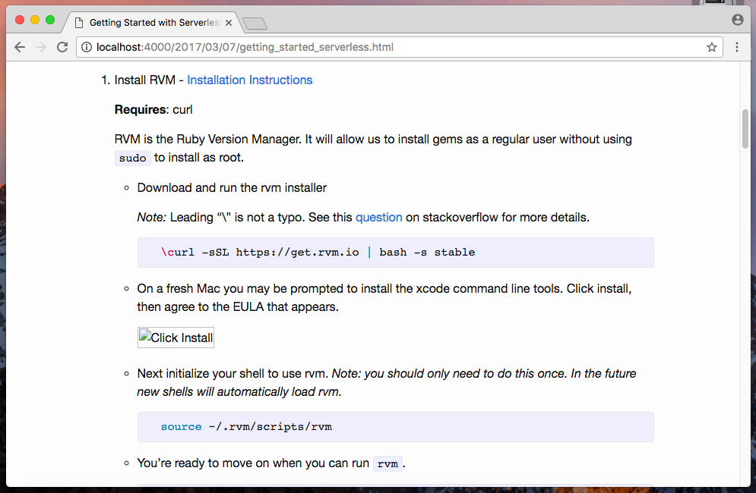
Task: Bookmark this page with the star icon
Action: 712,47
